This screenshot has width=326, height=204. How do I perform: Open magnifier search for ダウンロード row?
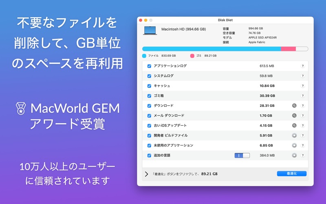point(294,106)
